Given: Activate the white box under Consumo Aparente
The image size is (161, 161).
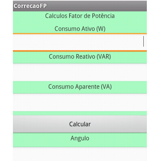Looking at the screenshot, I should 80,102.
